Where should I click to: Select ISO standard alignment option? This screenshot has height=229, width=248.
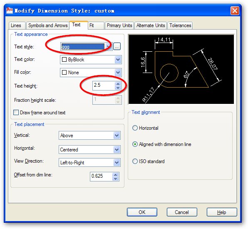tap(135, 161)
